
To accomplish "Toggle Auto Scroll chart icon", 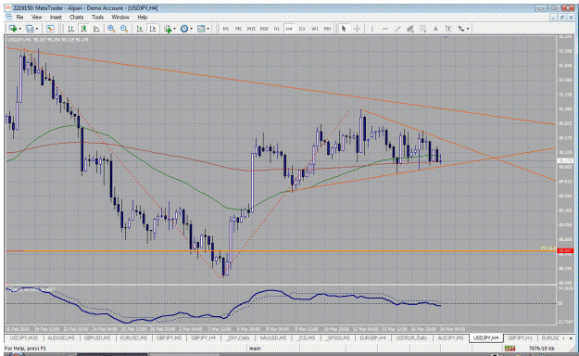I will [140, 29].
